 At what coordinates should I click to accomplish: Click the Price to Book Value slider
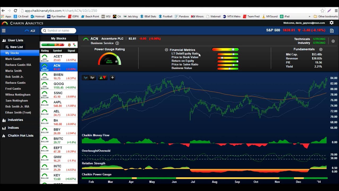pos(228,58)
